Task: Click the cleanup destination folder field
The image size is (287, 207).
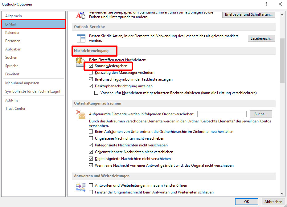Action: (222, 114)
